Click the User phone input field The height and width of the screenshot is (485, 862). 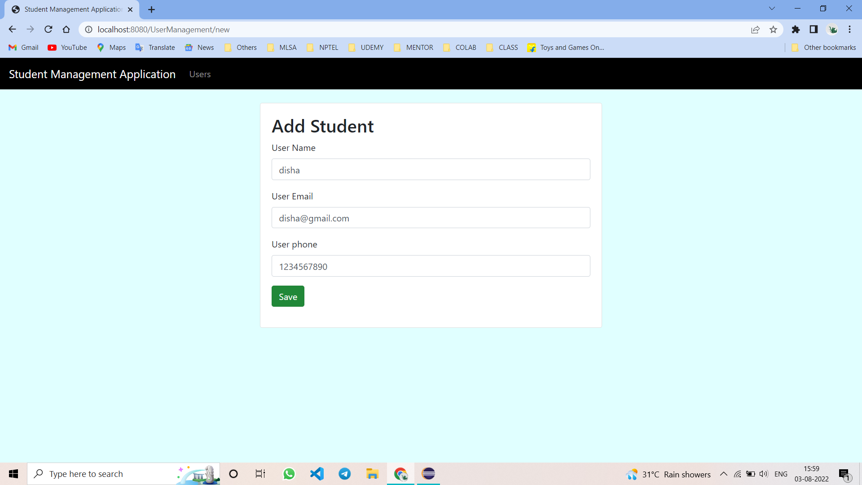[x=431, y=266]
